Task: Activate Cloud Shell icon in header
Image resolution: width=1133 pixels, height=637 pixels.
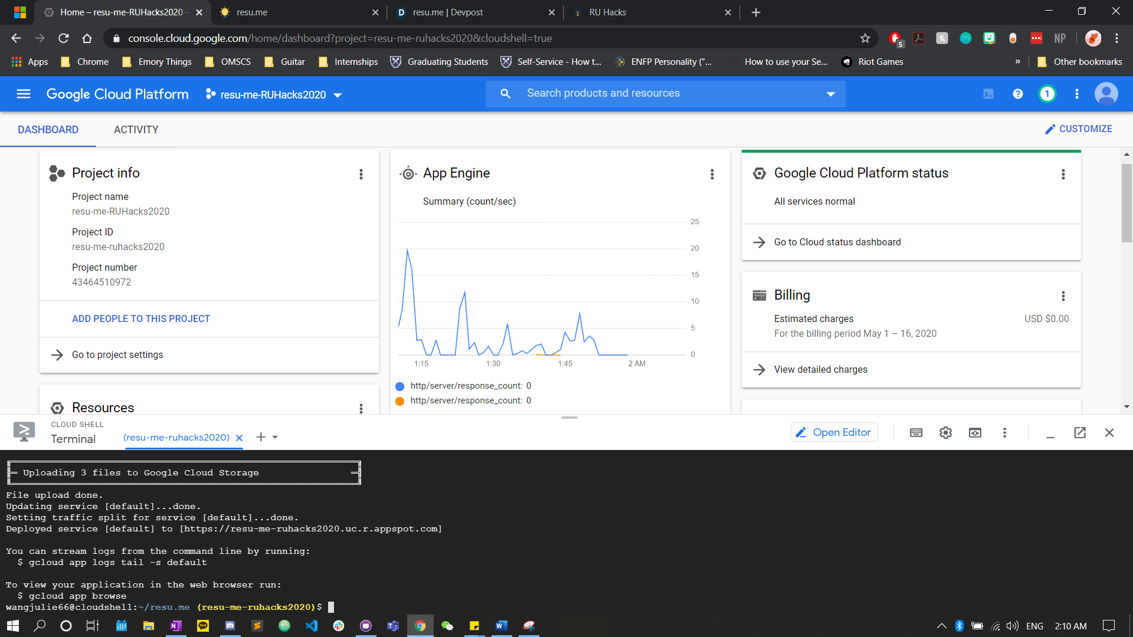Action: pos(988,94)
